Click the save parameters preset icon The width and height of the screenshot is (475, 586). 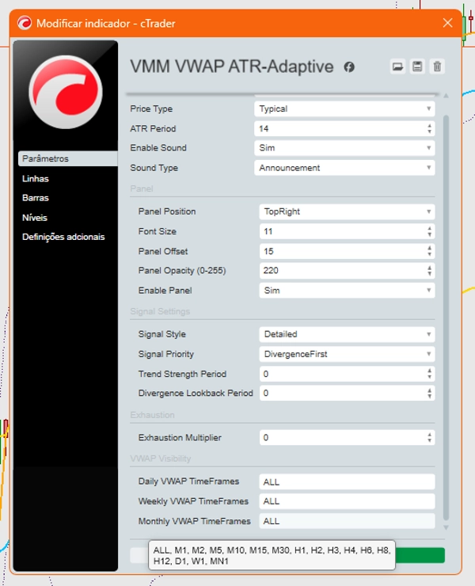[x=417, y=67]
